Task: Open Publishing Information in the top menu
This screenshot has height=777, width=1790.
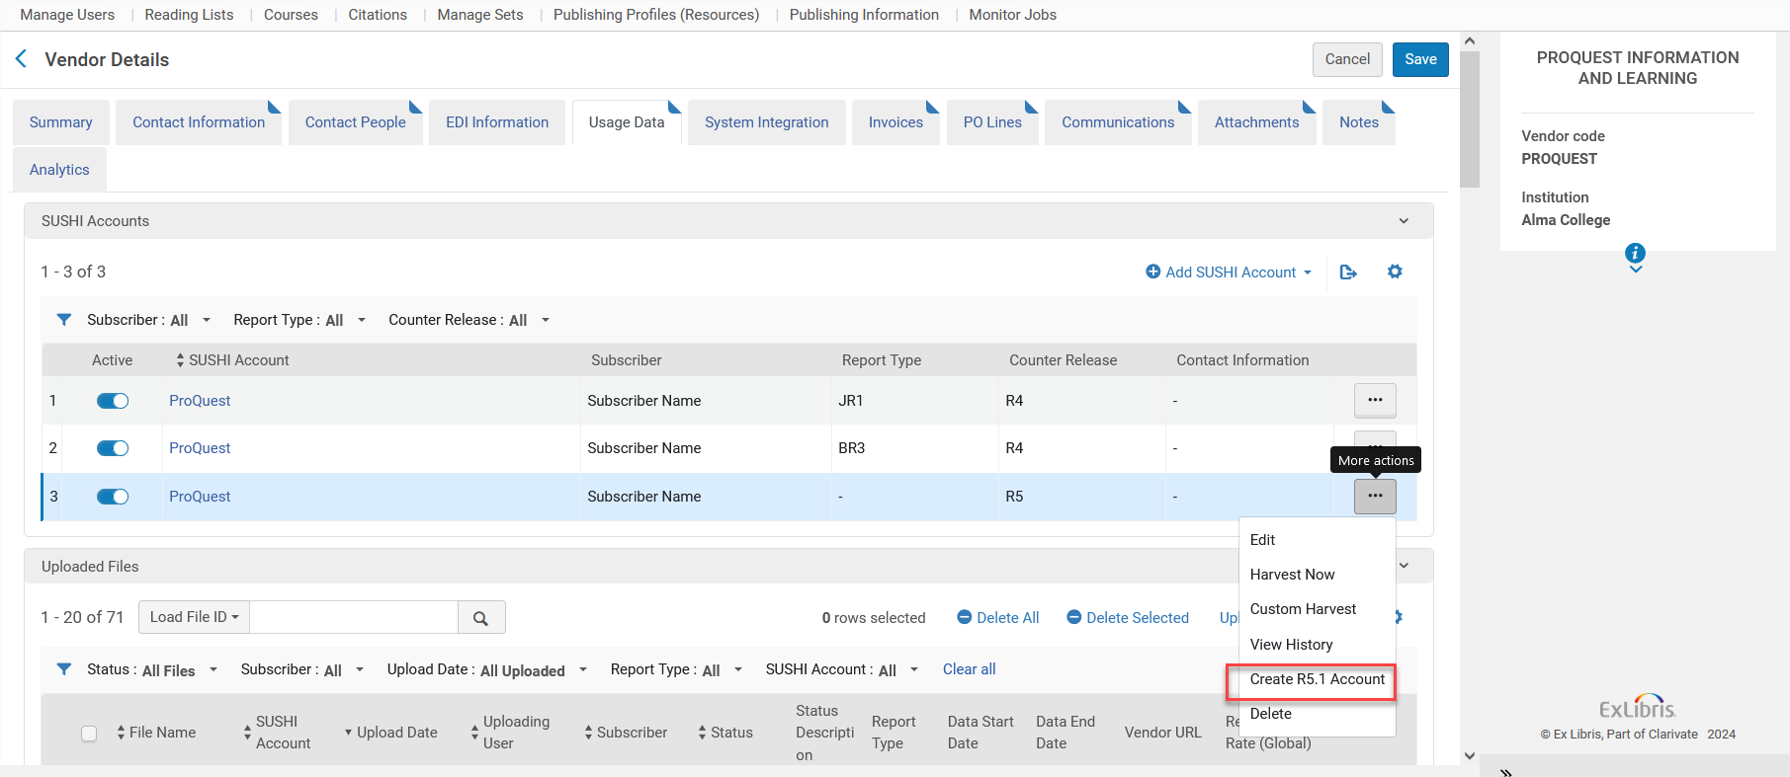Action: pyautogui.click(x=864, y=15)
